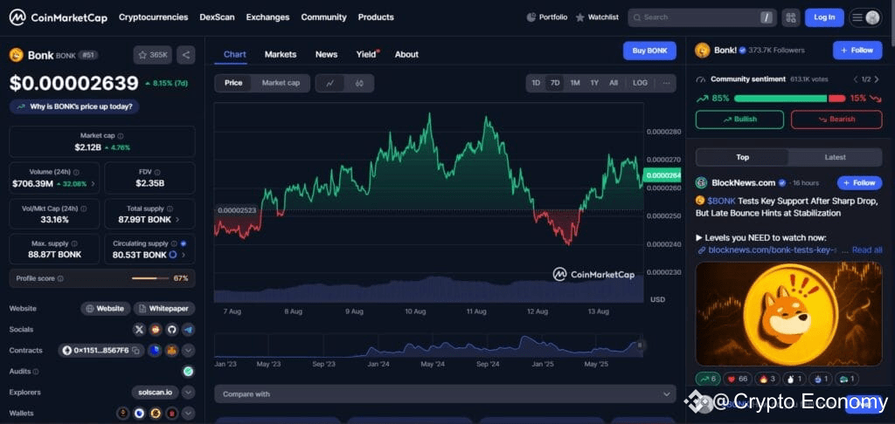
Task: Open the Whitepaper link
Action: (164, 308)
